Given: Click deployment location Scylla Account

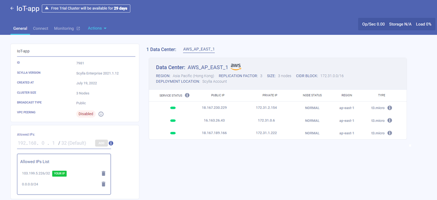Looking at the screenshot, I should coord(215,81).
